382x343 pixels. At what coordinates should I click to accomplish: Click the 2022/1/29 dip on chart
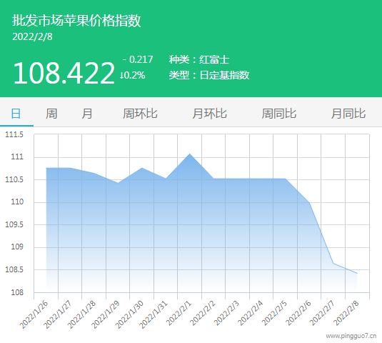coord(118,183)
